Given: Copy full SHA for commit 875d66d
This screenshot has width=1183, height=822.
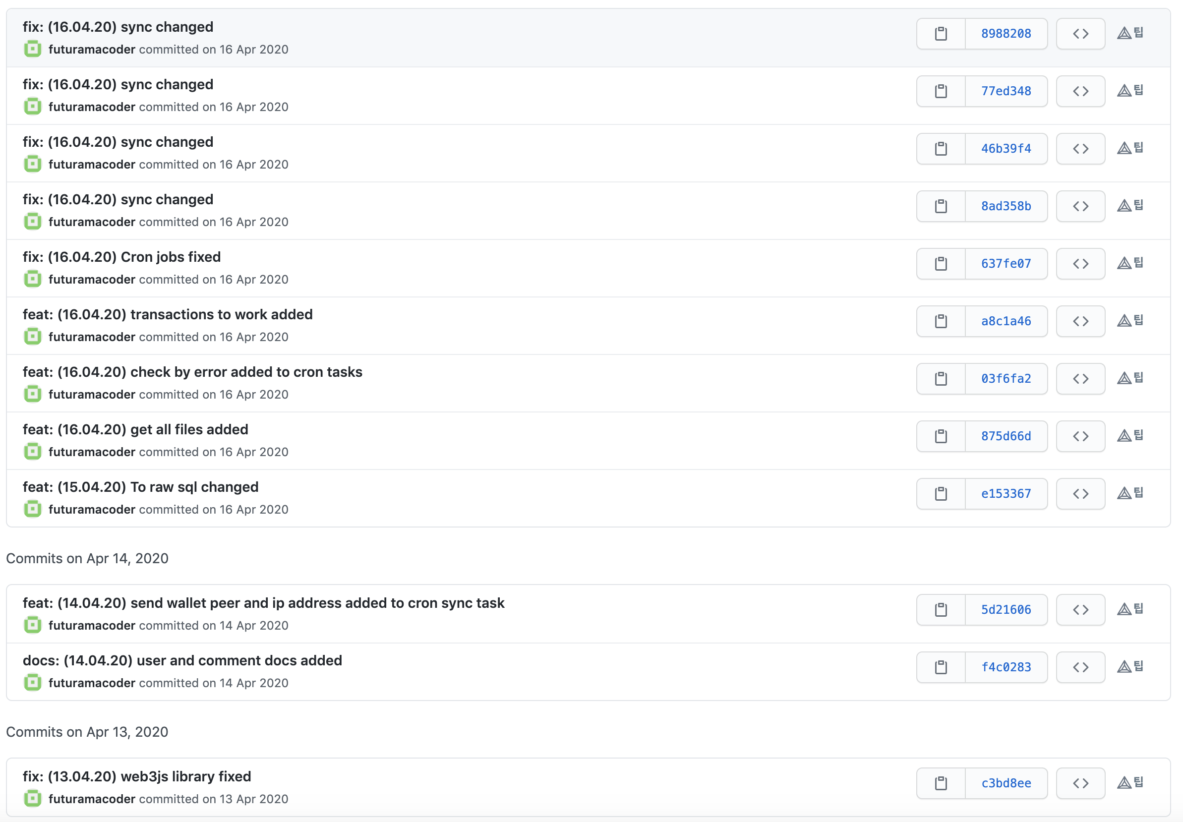Looking at the screenshot, I should (x=940, y=437).
